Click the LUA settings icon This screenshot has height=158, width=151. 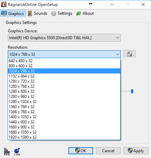tap(17, 151)
